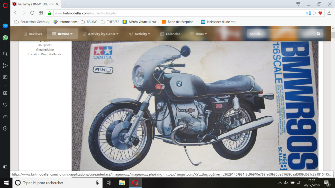Open Task View on the taskbar
This screenshot has width=335, height=188.
pyautogui.click(x=109, y=183)
